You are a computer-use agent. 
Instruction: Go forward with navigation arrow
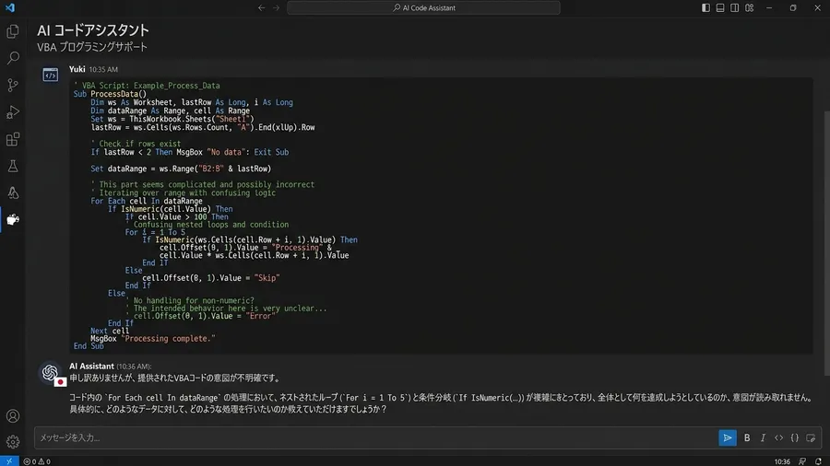(x=277, y=7)
